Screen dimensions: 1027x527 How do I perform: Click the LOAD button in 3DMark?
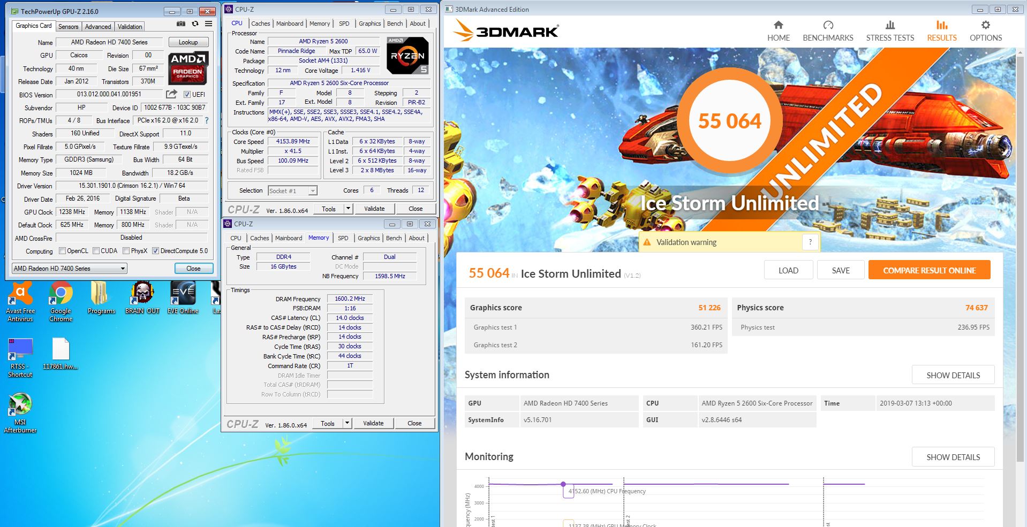tap(788, 270)
